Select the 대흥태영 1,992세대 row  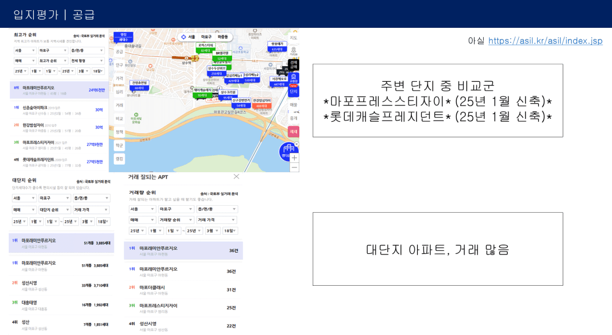[61, 305]
